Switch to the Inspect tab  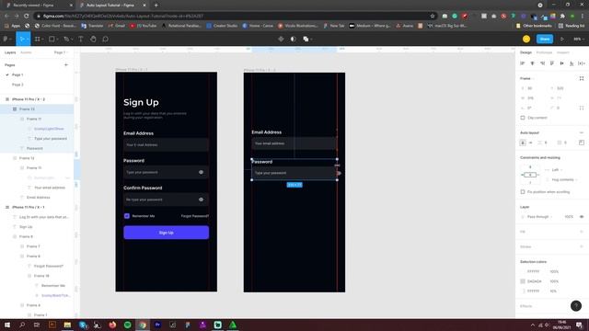562,52
